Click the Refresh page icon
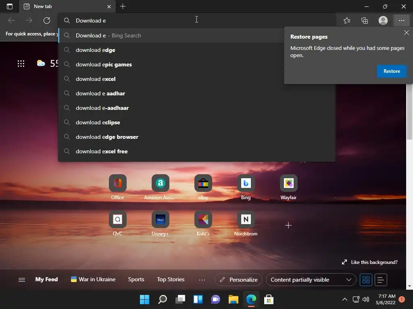 click(47, 21)
